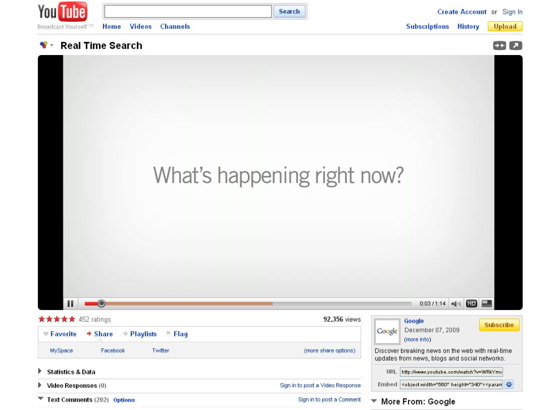Image resolution: width=556 pixels, height=410 pixels.
Task: Open embed customization gear icon
Action: tap(509, 384)
